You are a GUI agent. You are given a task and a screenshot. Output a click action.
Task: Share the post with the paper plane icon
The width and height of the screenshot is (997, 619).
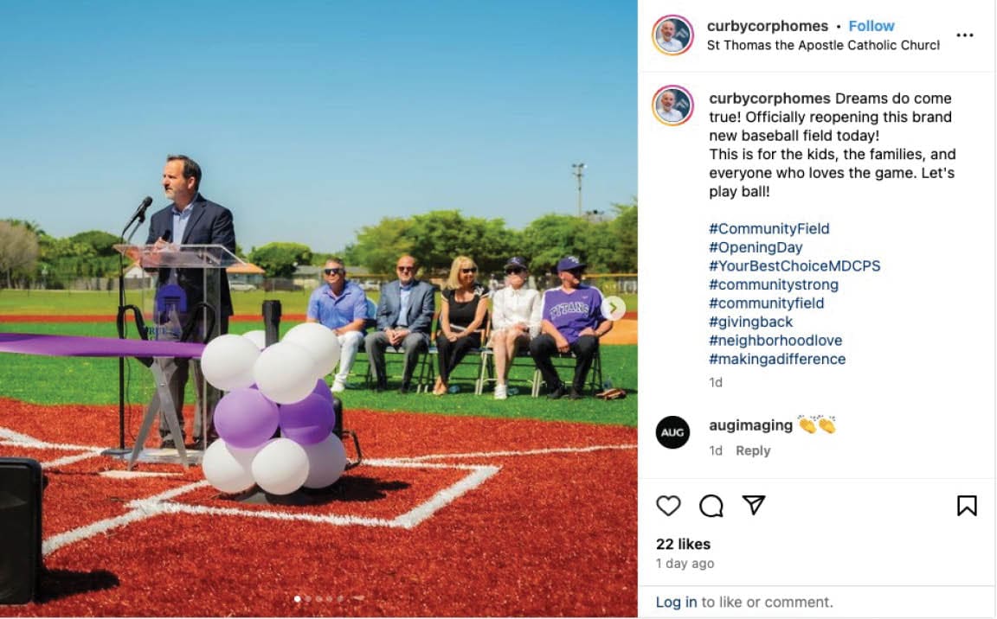coord(754,505)
